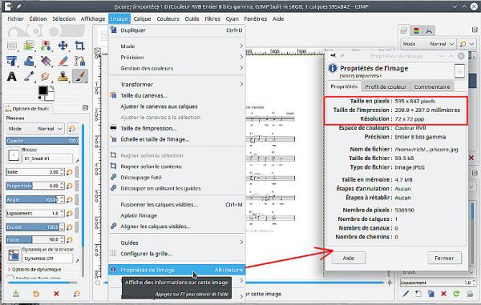Pick the Color Picker eyedropper tool
Image resolution: width=481 pixels, height=305 pixels.
(29, 76)
